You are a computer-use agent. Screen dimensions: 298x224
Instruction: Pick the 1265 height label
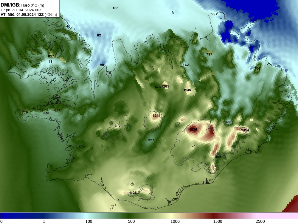165,86
